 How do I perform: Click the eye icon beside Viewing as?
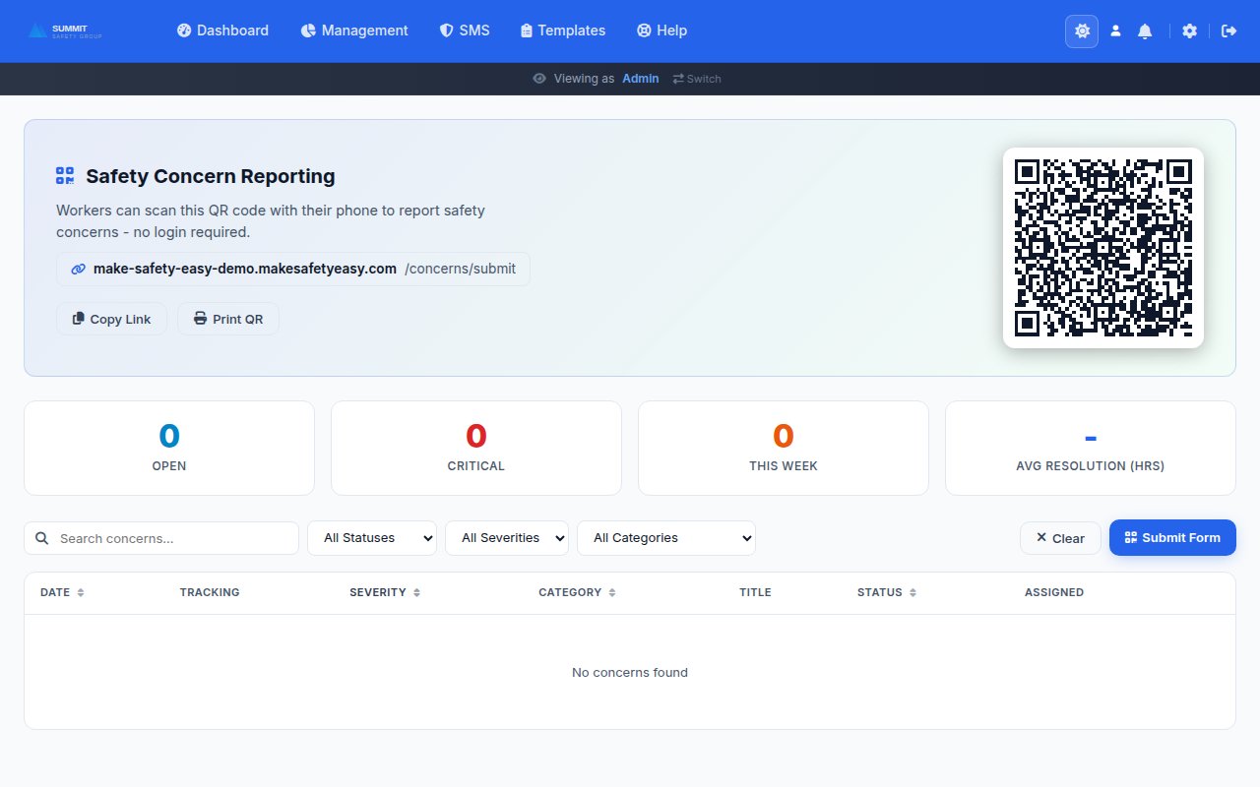pos(539,79)
